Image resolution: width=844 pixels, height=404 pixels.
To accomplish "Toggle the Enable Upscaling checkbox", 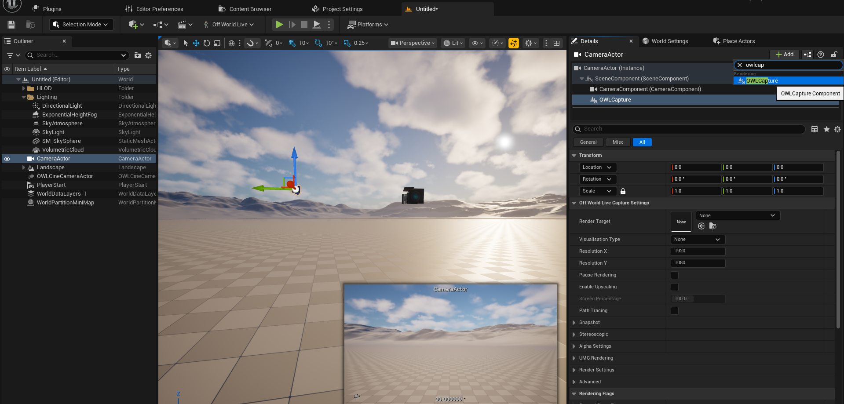I will click(x=675, y=287).
